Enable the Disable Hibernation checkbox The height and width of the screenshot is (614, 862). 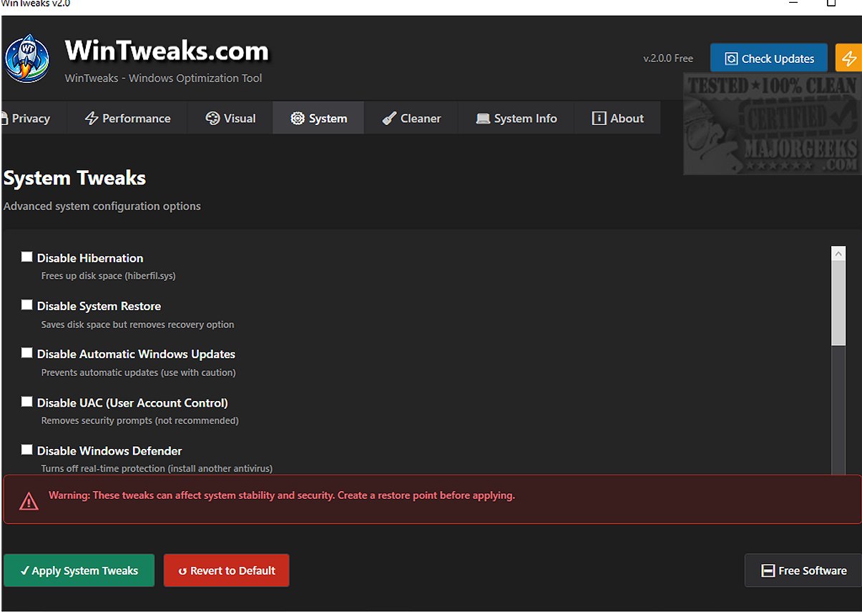[27, 257]
